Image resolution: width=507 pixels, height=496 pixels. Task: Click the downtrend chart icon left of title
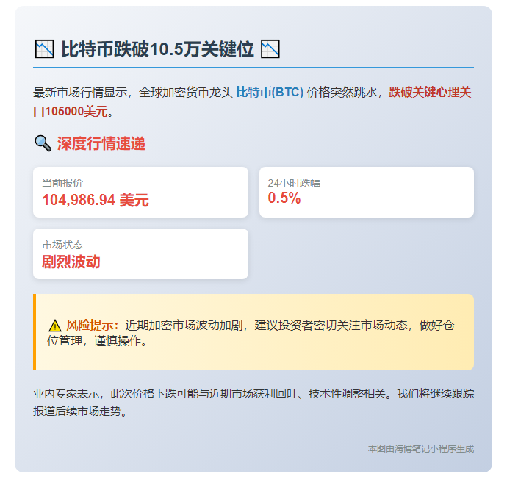click(x=44, y=49)
